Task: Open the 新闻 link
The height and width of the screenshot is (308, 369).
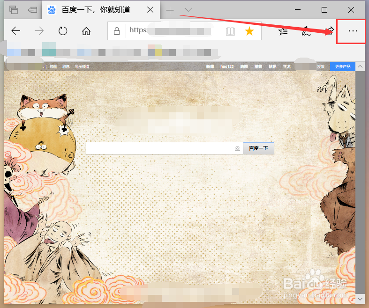Action: (210, 66)
